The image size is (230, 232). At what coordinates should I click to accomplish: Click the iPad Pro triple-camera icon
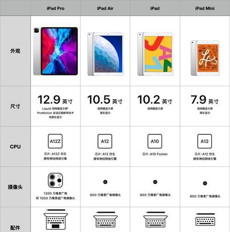(55, 180)
